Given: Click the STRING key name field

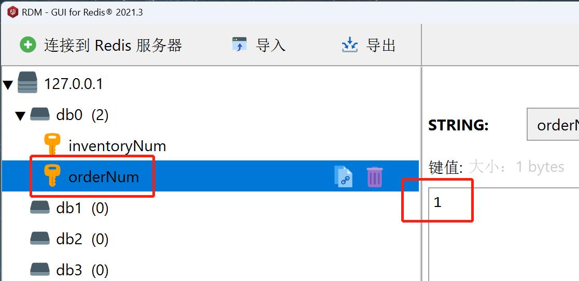Looking at the screenshot, I should point(553,125).
